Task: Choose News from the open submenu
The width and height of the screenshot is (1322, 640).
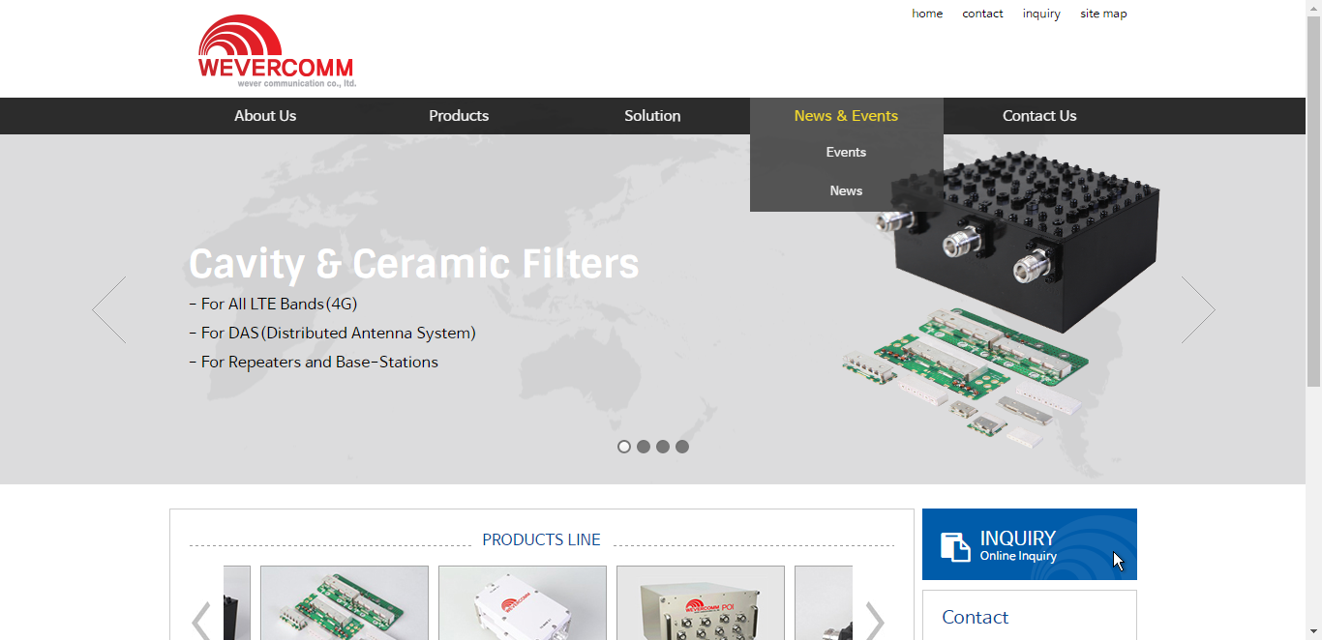Action: (846, 191)
